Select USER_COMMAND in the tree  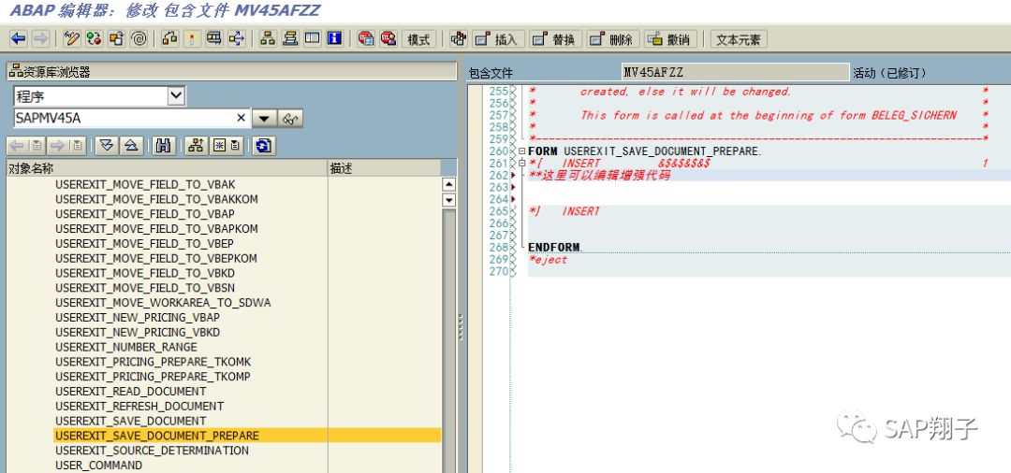99,466
